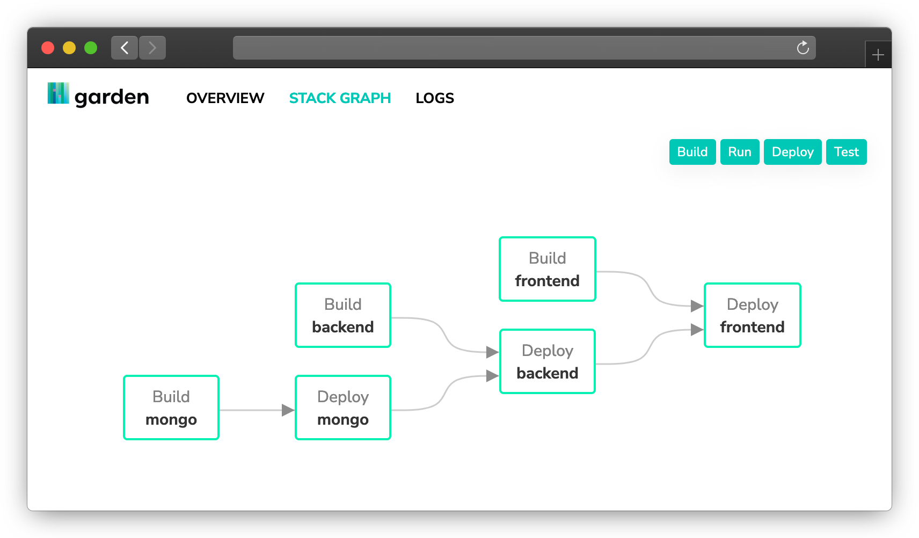Screen dimensions: 919x538
Task: Toggle the Test filter
Action: (846, 152)
